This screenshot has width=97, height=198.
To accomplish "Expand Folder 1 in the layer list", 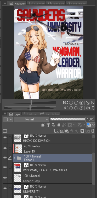I will 15,158.
